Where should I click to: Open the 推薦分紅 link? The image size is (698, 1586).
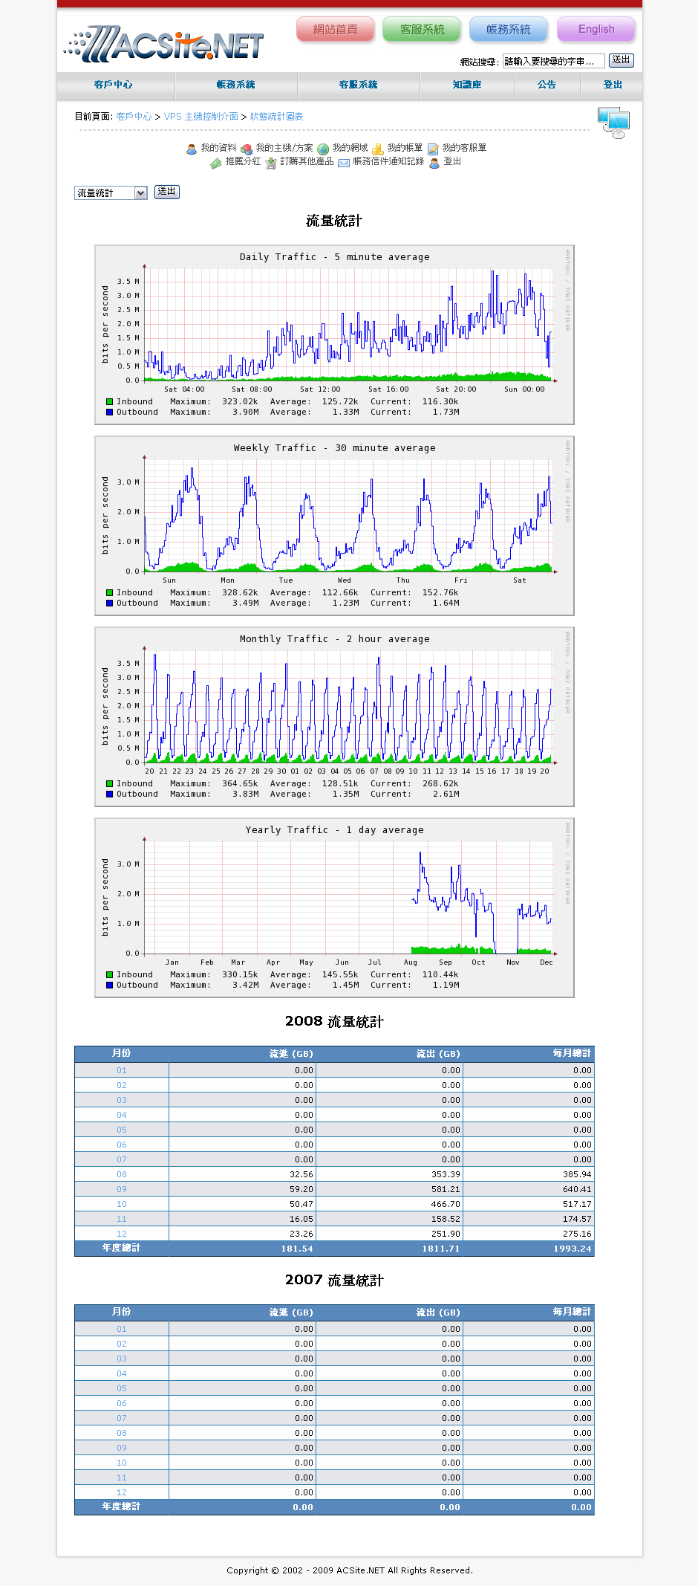(243, 161)
